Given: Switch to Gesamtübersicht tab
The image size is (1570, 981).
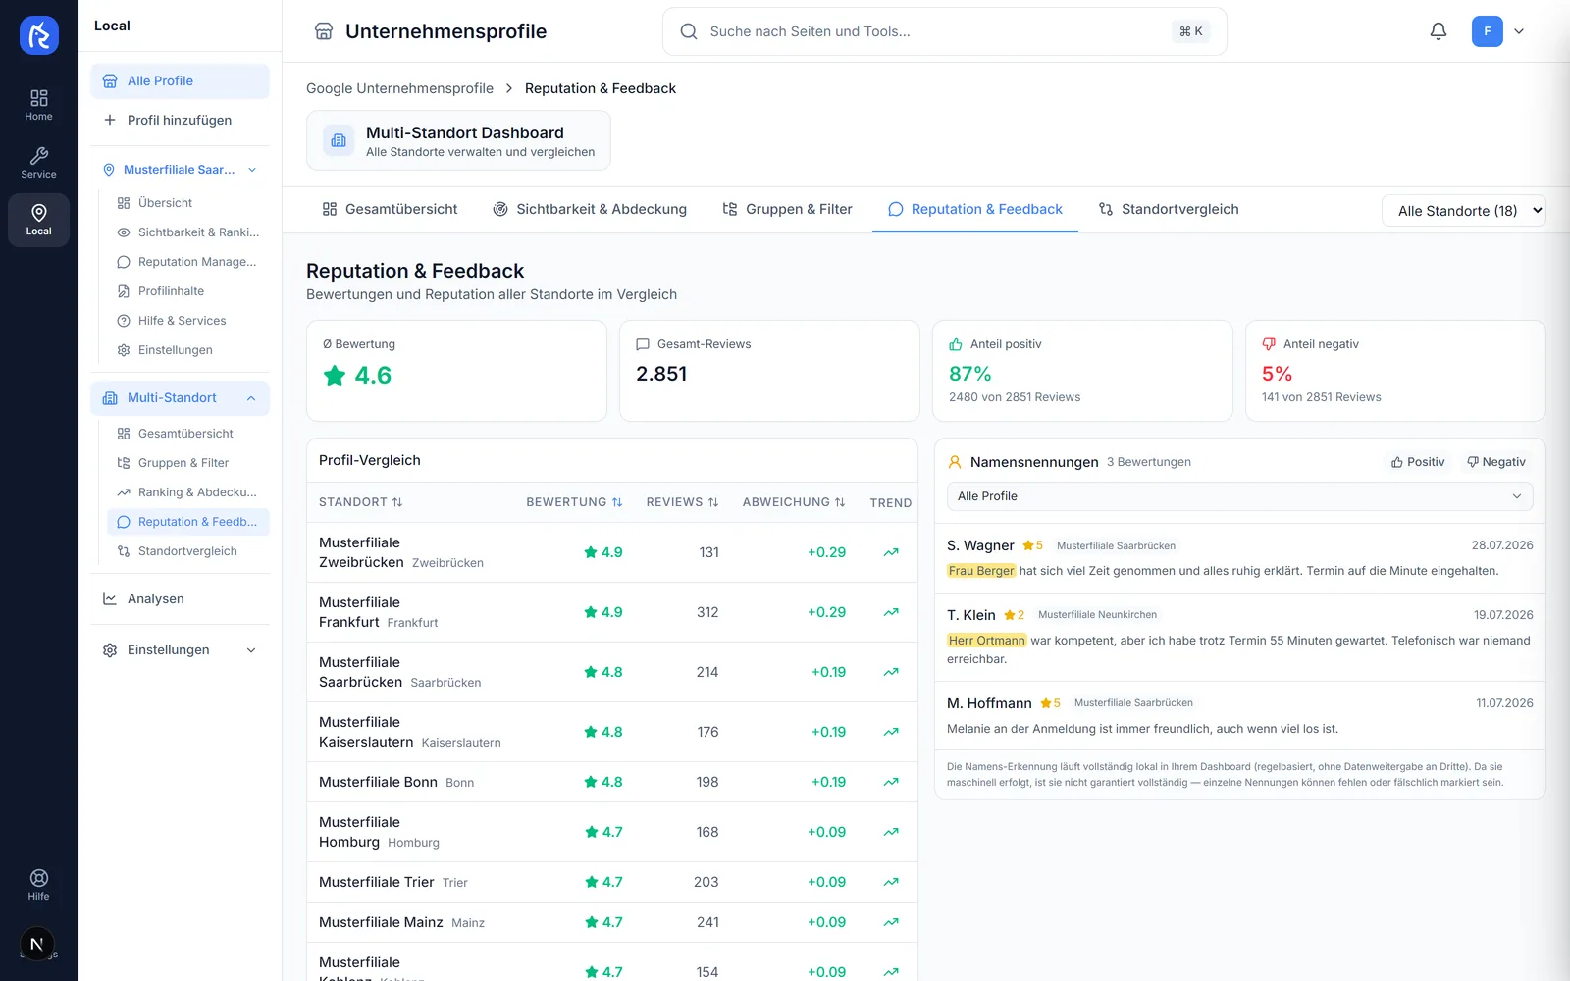Looking at the screenshot, I should tap(390, 209).
